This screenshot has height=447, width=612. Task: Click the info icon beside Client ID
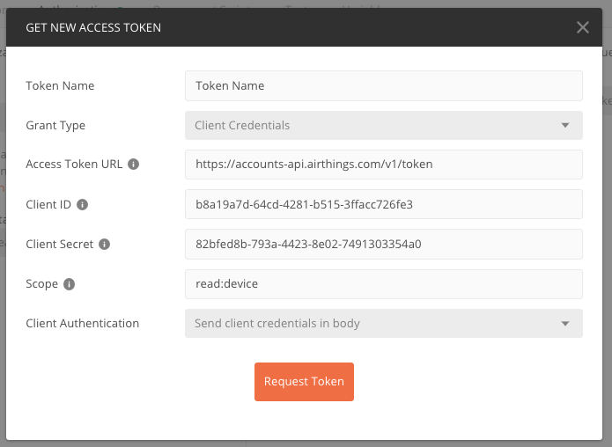point(83,204)
